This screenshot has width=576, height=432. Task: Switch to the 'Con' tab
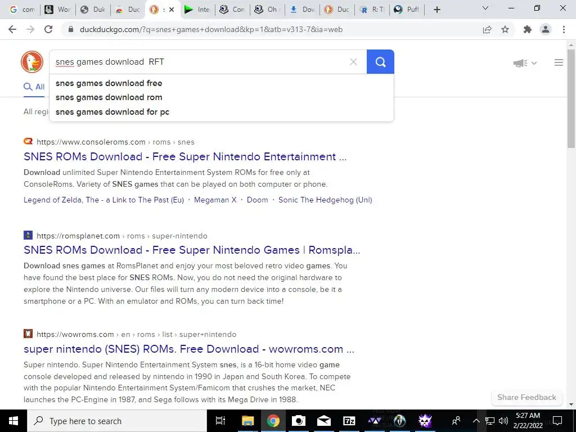click(232, 10)
